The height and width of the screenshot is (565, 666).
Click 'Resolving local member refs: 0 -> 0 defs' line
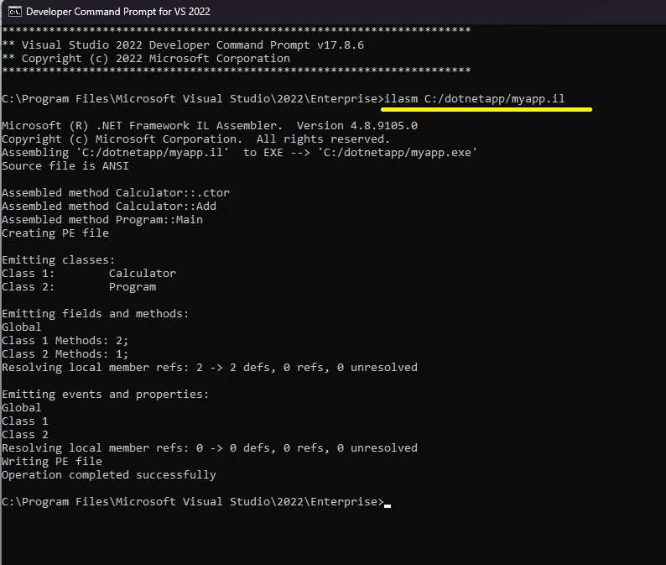(210, 448)
